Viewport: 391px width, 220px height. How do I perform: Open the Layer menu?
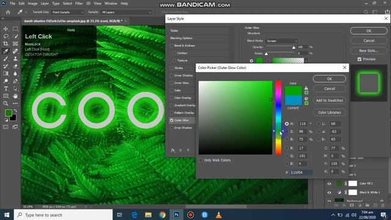pyautogui.click(x=45, y=4)
